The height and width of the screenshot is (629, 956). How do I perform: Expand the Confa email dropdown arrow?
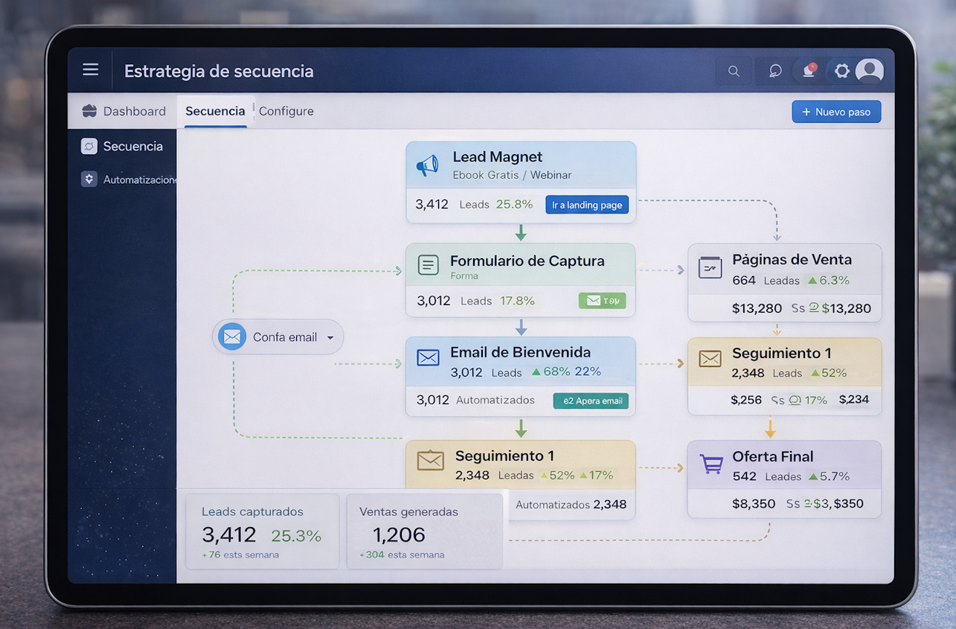(330, 337)
